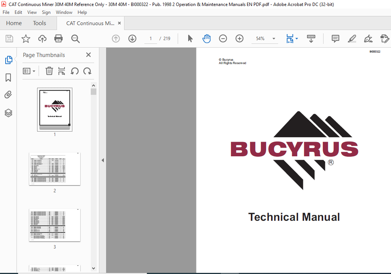
Task: Enable scrolling mode from the toolbar
Action: [311, 39]
